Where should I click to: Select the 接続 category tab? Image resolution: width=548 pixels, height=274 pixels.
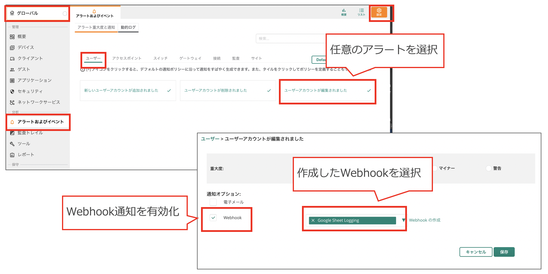click(x=217, y=59)
